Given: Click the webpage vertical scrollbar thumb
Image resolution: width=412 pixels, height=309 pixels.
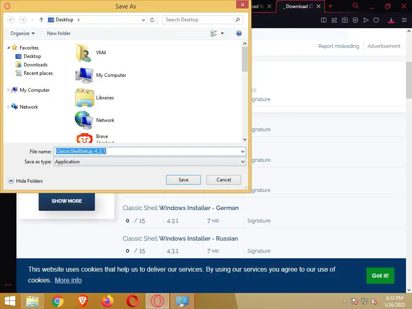Looking at the screenshot, I should 409,80.
